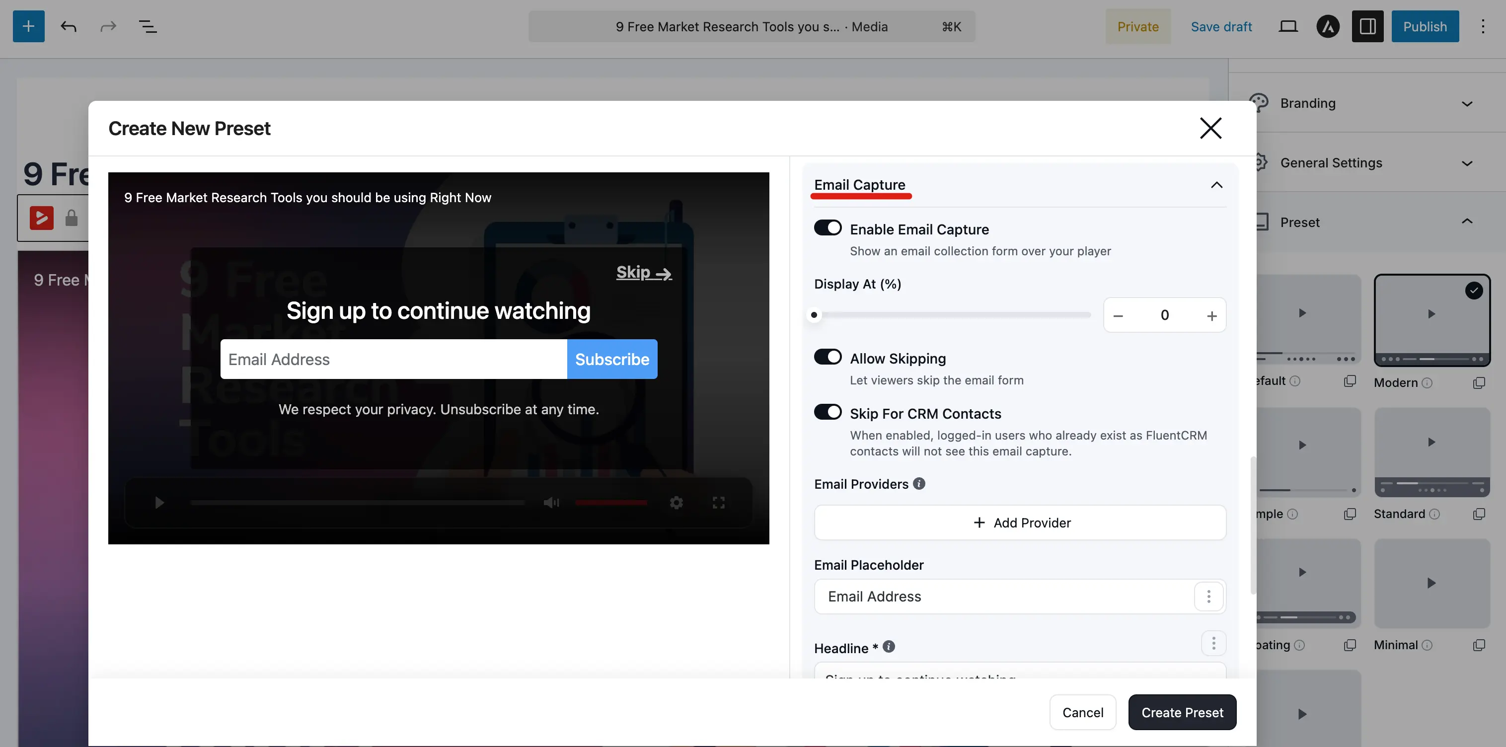The height and width of the screenshot is (747, 1506).
Task: Click the Display At percentage slider
Action: coord(952,315)
